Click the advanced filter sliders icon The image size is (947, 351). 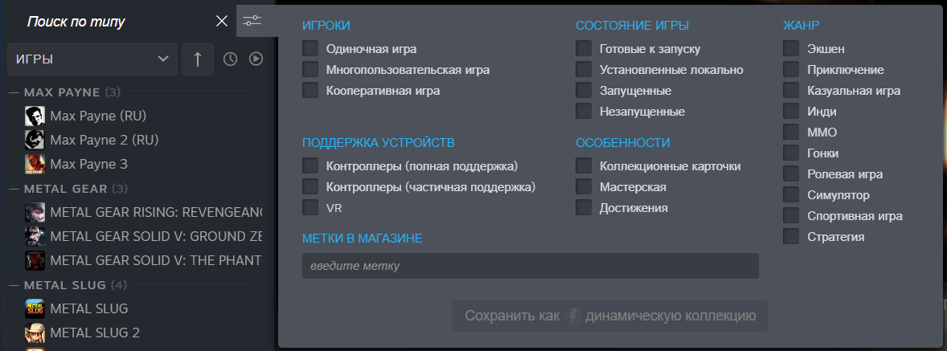[x=252, y=20]
